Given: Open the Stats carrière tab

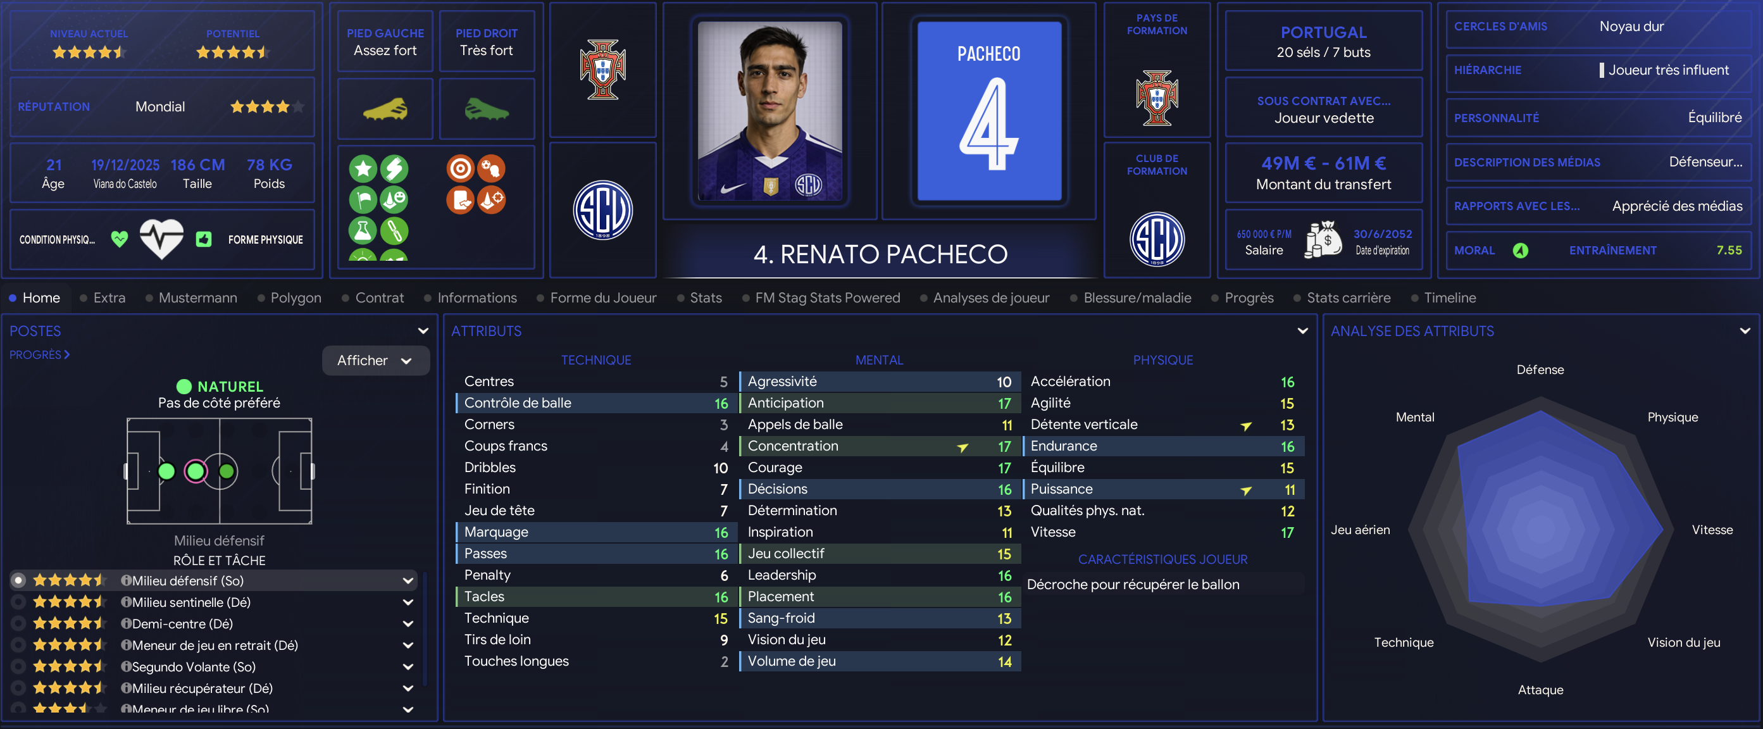Looking at the screenshot, I should 1348,298.
